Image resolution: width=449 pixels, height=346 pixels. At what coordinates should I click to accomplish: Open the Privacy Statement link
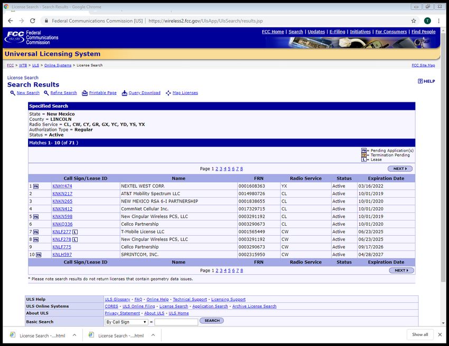(122, 313)
